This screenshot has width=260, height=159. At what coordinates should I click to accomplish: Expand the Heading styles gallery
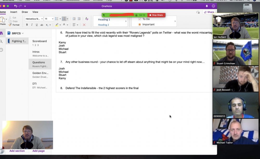(x=126, y=21)
